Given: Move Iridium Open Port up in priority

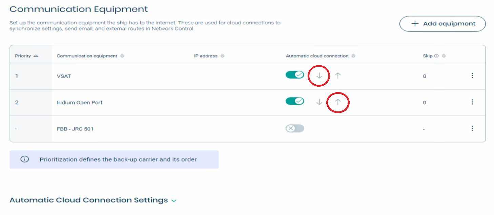Looking at the screenshot, I should coord(337,102).
